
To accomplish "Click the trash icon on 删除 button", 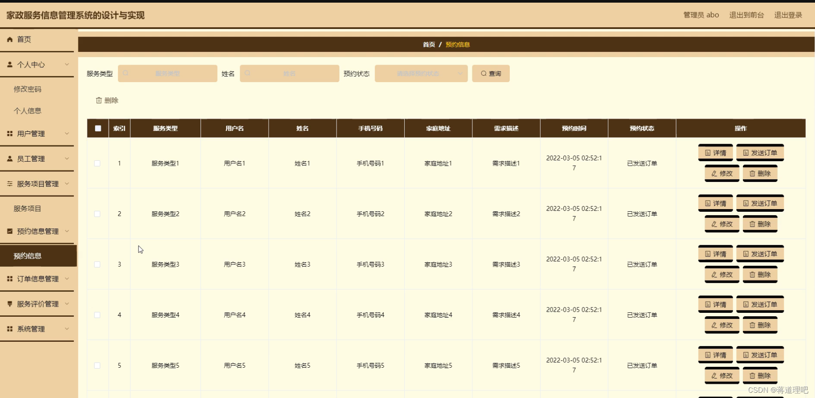I will pos(99,100).
